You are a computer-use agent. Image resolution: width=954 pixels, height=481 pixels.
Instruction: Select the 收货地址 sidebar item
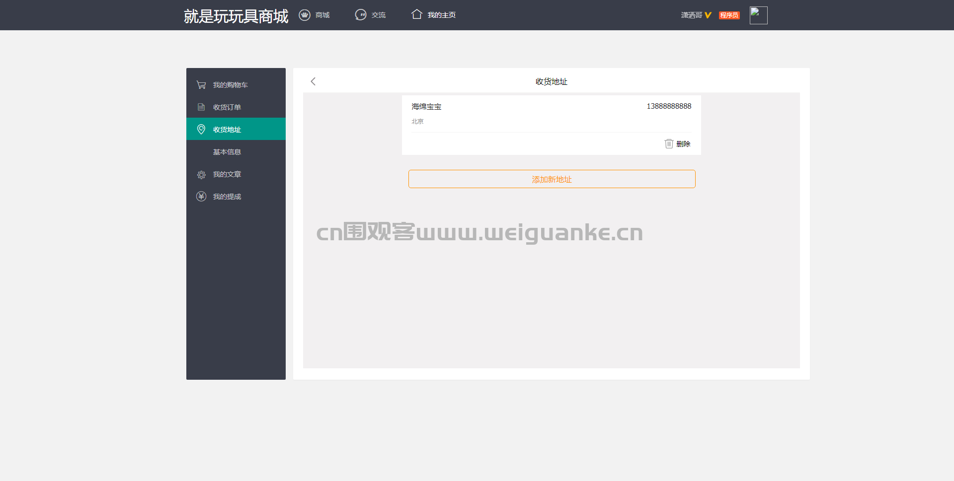[236, 129]
